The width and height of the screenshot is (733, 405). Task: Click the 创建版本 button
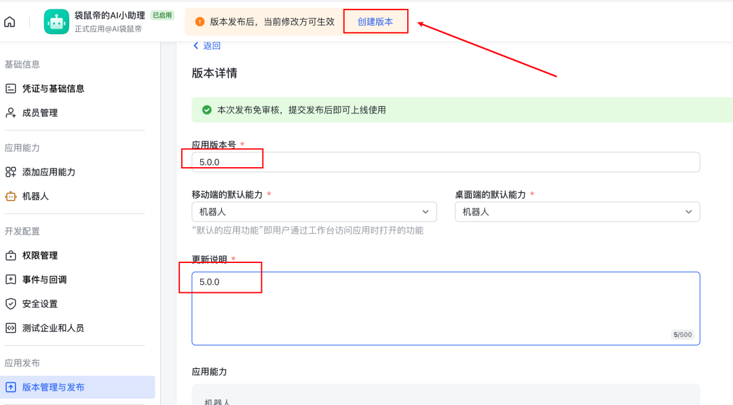pyautogui.click(x=375, y=21)
